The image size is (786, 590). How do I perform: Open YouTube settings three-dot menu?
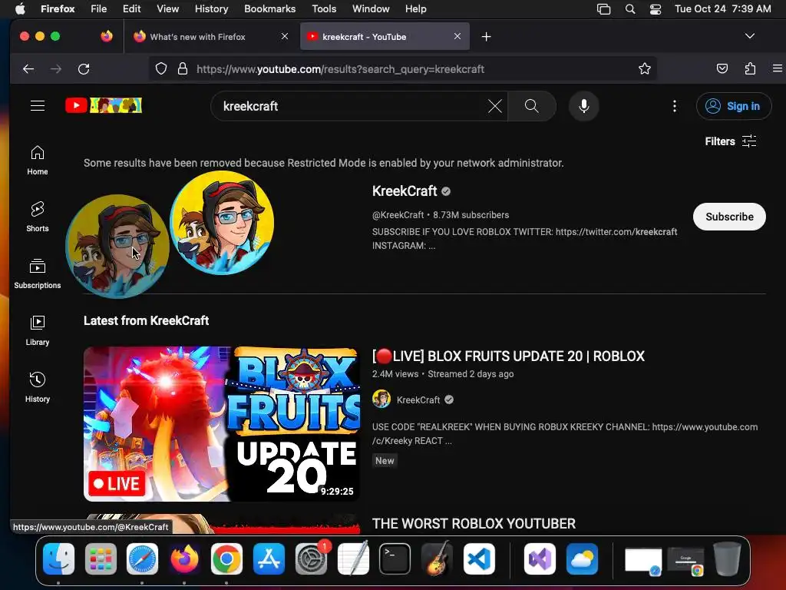click(x=674, y=106)
